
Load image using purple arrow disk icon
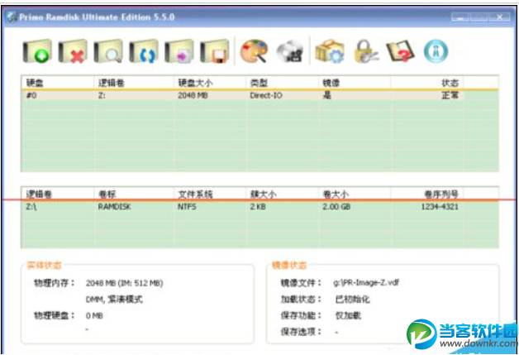179,51
